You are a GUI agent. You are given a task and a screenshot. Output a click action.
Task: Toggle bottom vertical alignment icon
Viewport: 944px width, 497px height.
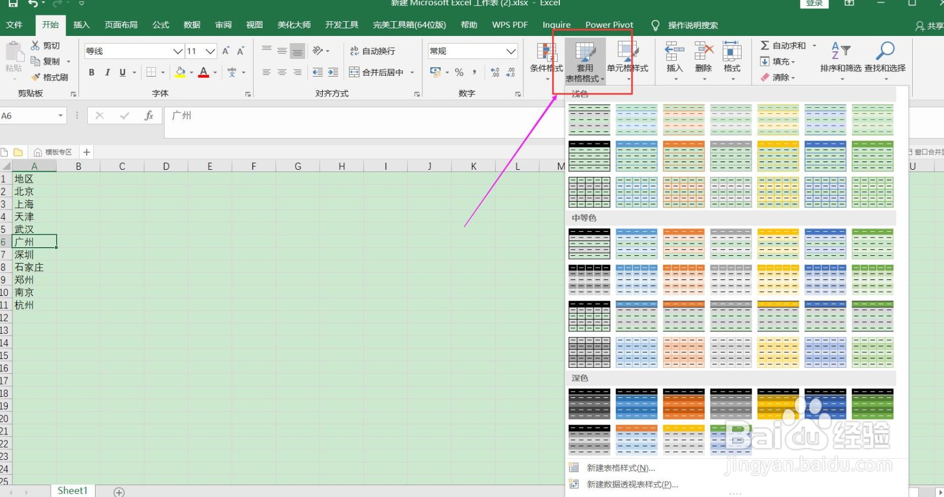[x=297, y=51]
